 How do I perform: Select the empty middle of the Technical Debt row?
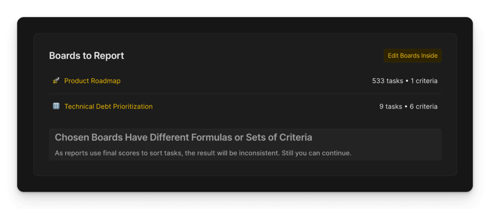click(x=263, y=106)
